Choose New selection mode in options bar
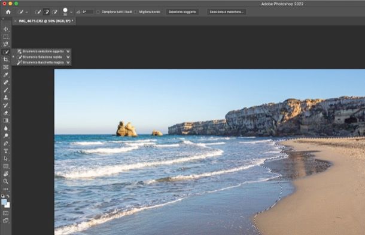 [38, 12]
